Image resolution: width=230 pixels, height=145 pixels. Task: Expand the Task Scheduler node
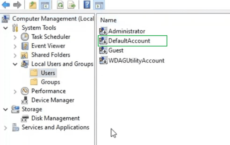[x=15, y=37]
